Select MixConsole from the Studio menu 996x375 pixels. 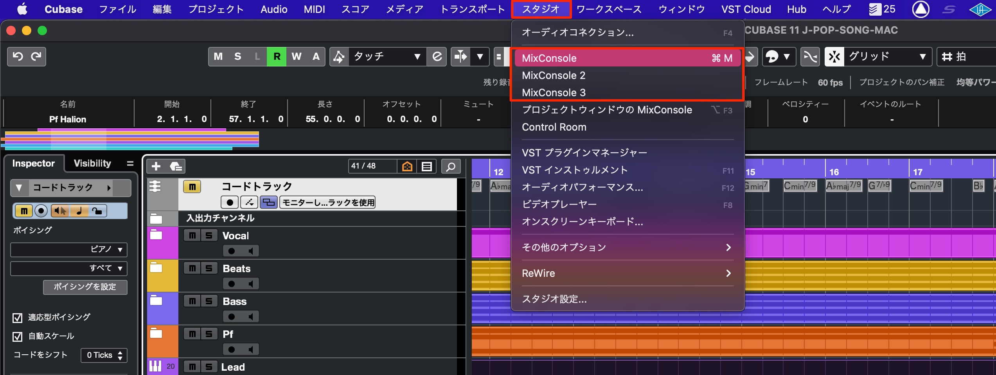[x=627, y=58]
